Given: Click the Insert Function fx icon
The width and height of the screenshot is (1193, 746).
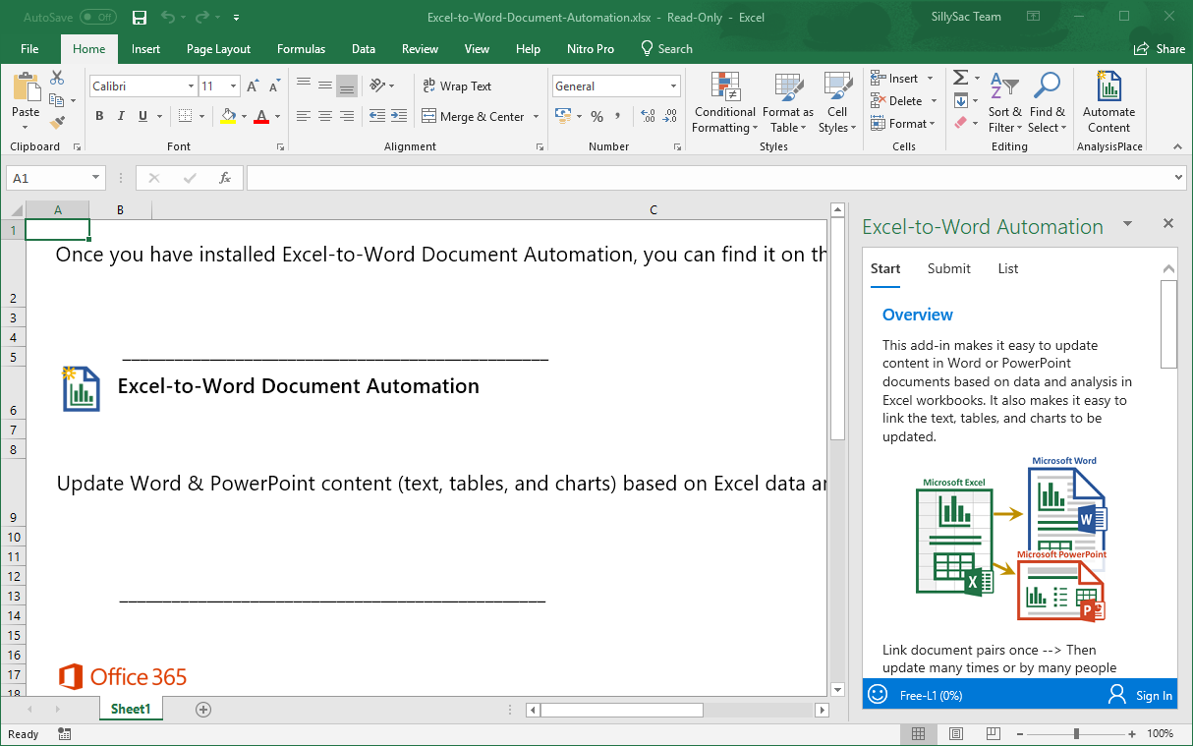Looking at the screenshot, I should click(x=225, y=178).
